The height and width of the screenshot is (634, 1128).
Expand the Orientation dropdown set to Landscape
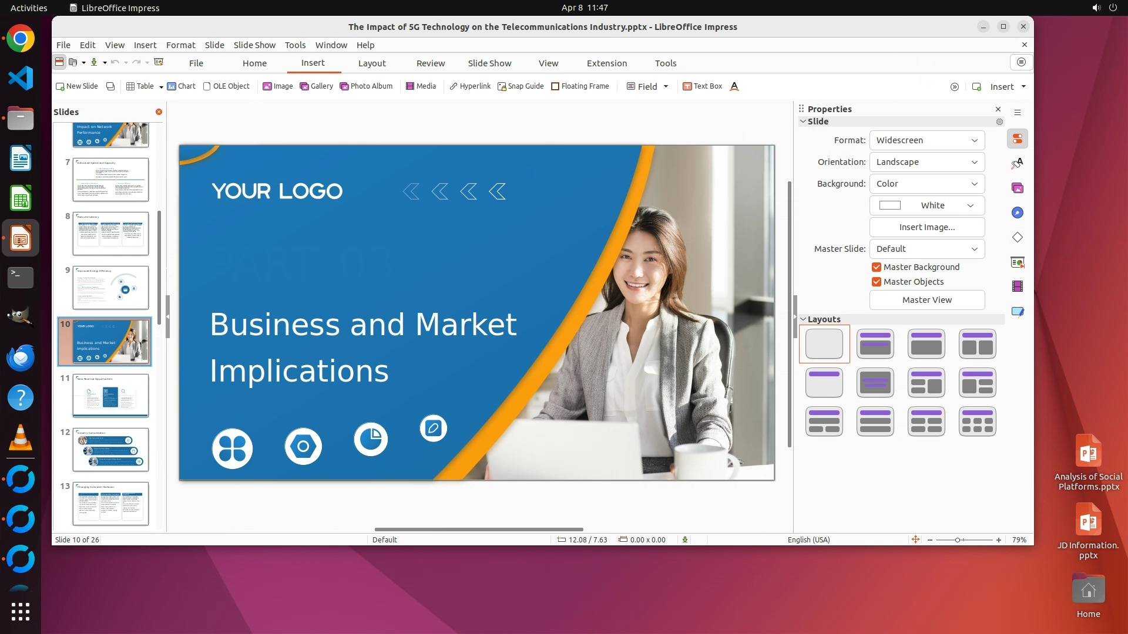[x=926, y=162]
